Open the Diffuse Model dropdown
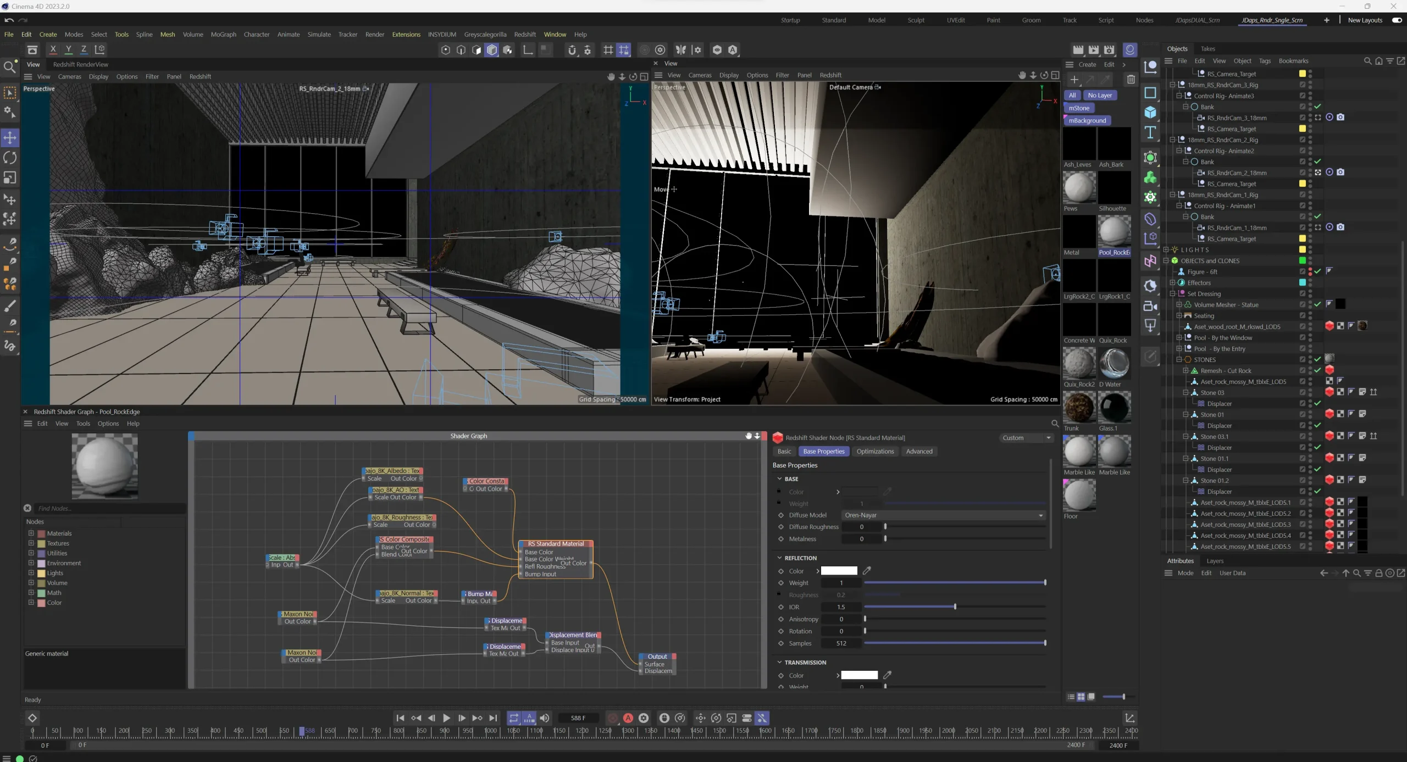1407x762 pixels. (x=943, y=515)
